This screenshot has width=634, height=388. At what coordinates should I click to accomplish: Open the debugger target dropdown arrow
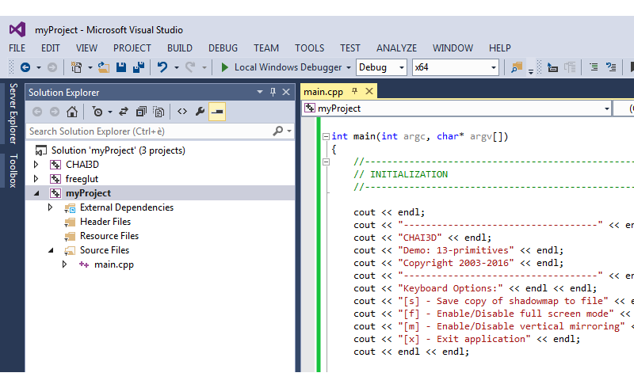tap(349, 67)
